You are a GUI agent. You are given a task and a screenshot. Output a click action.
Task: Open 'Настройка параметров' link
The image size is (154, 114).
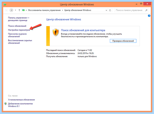[x=19, y=30]
